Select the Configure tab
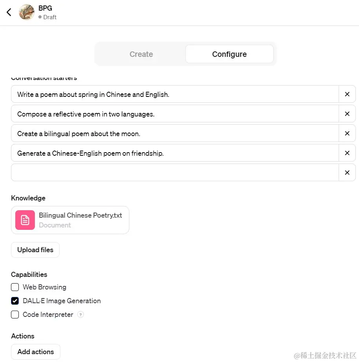The height and width of the screenshot is (362, 359). pos(229,54)
